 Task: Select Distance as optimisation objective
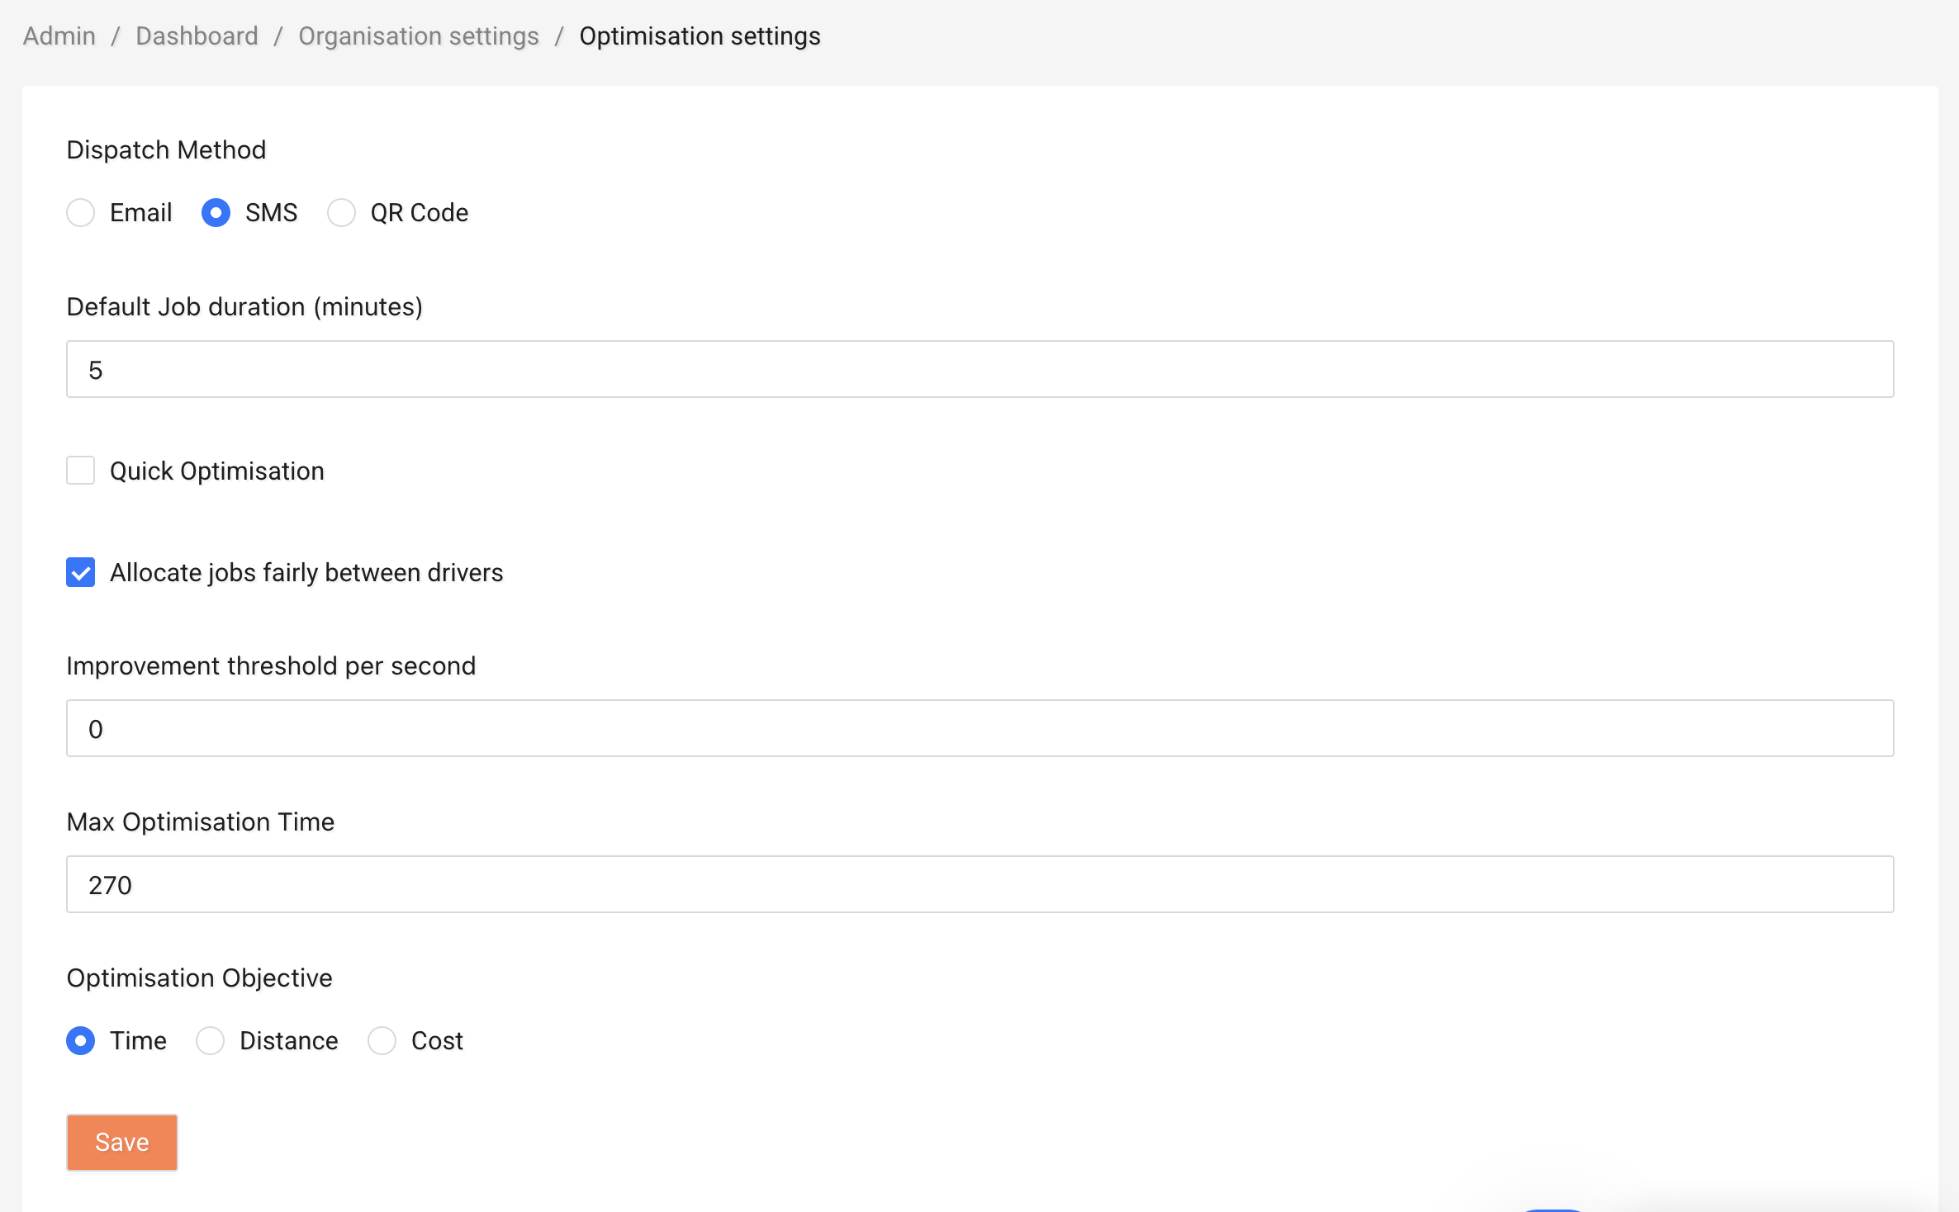pos(210,1041)
